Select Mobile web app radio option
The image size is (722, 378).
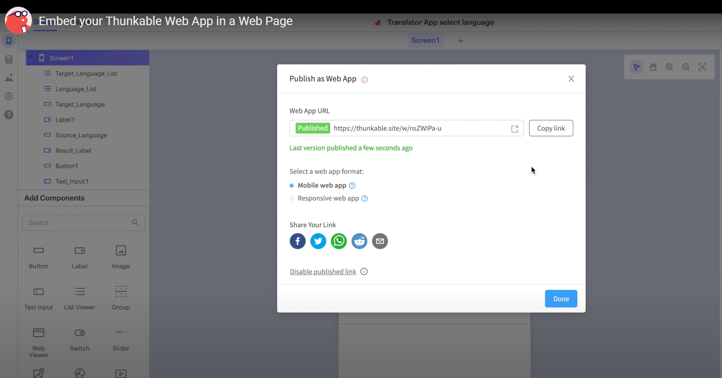click(291, 186)
